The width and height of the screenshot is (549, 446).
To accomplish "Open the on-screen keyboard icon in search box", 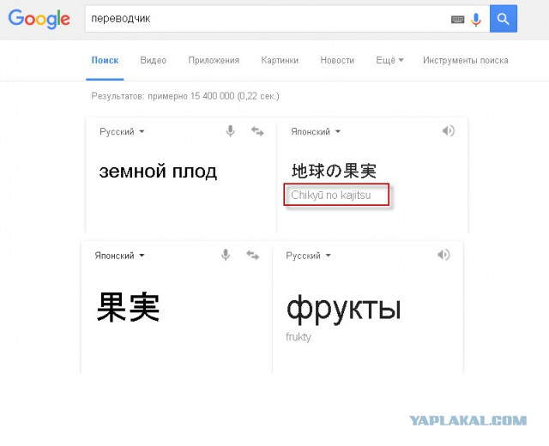I will point(457,20).
